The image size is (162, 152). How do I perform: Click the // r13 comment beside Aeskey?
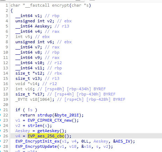click(62, 26)
